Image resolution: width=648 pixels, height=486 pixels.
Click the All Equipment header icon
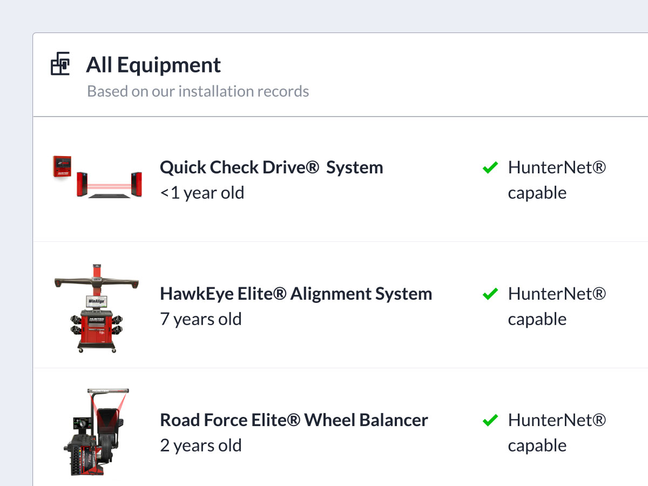click(60, 64)
